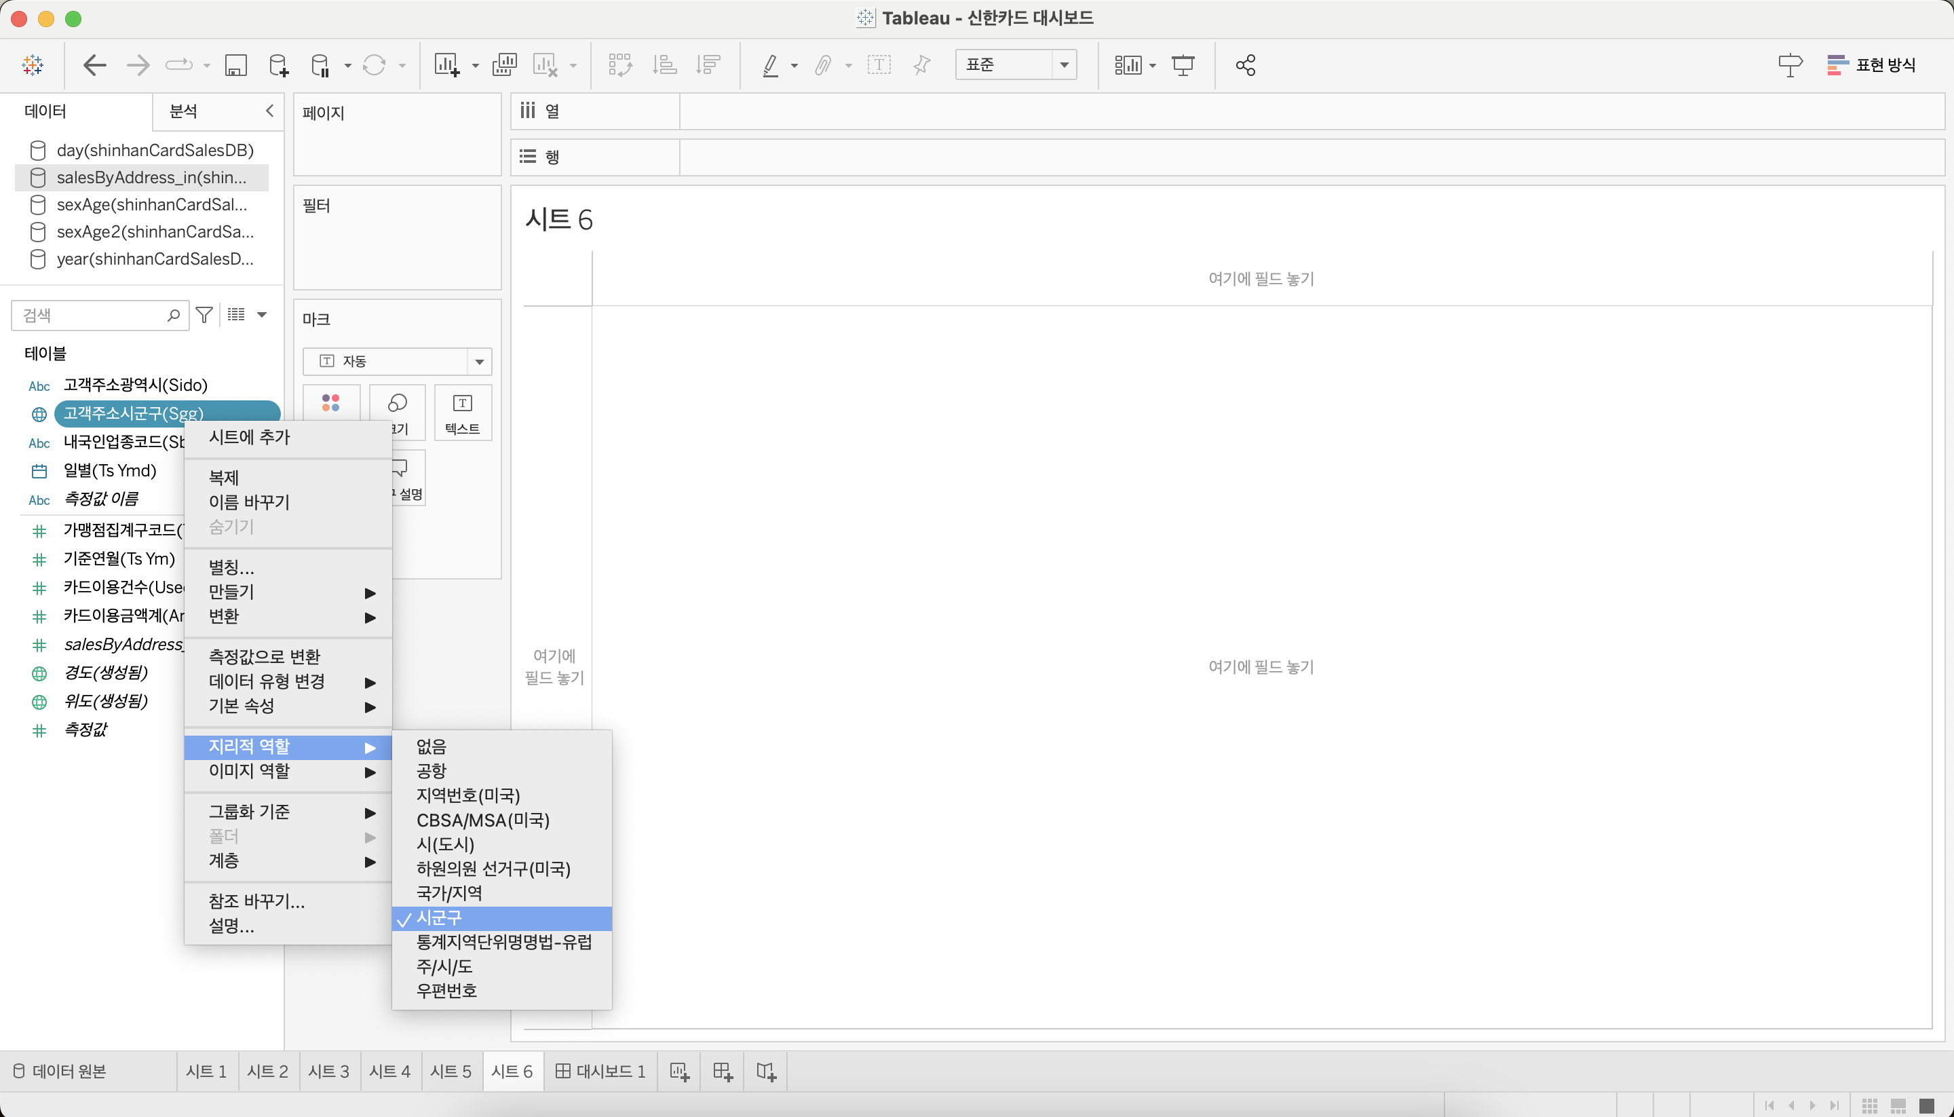Click the Presentation Mode icon

click(1183, 65)
